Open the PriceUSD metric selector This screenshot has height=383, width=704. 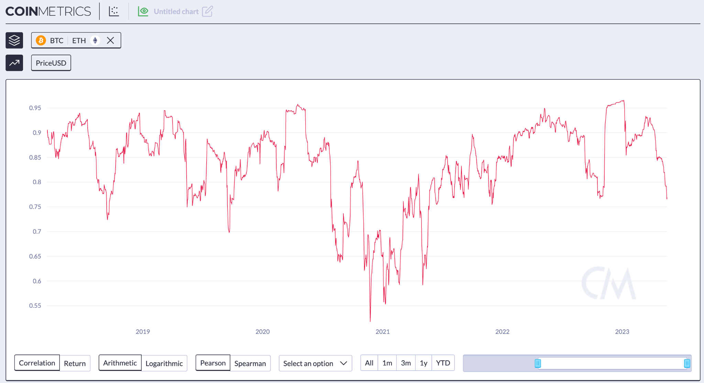click(x=51, y=63)
